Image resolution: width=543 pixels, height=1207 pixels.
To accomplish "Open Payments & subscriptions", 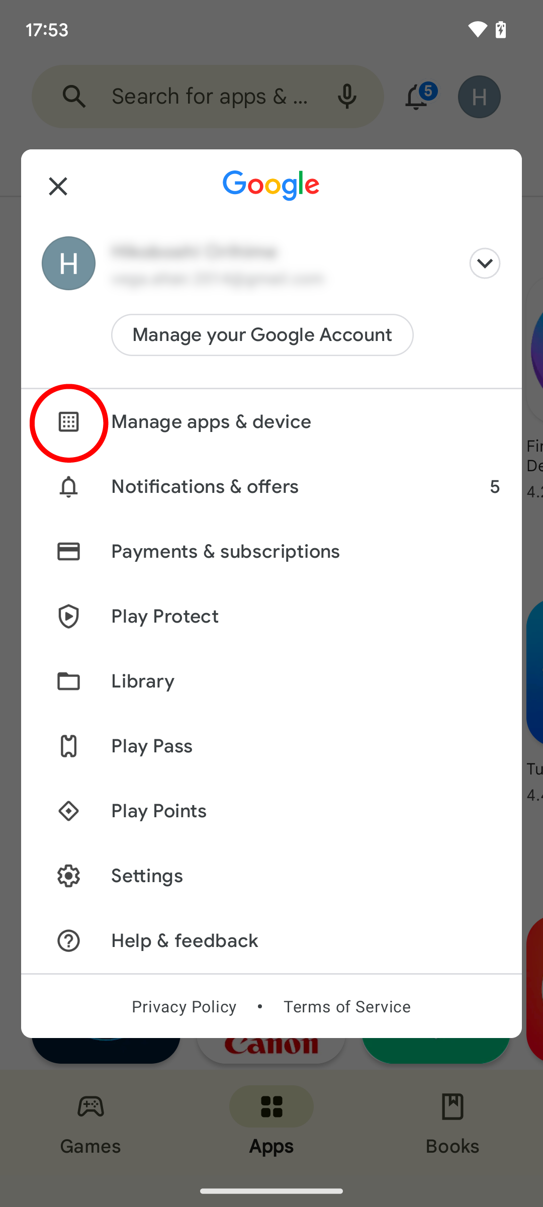I will 271,552.
